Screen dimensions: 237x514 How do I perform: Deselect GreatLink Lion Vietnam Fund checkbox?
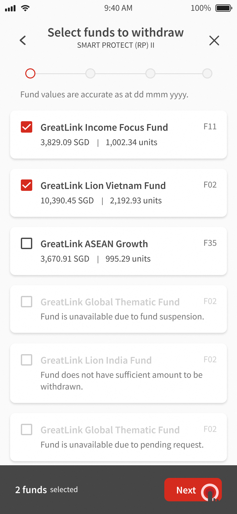pos(27,185)
